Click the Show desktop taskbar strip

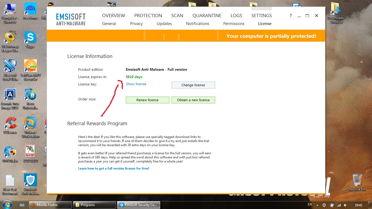tap(370, 205)
